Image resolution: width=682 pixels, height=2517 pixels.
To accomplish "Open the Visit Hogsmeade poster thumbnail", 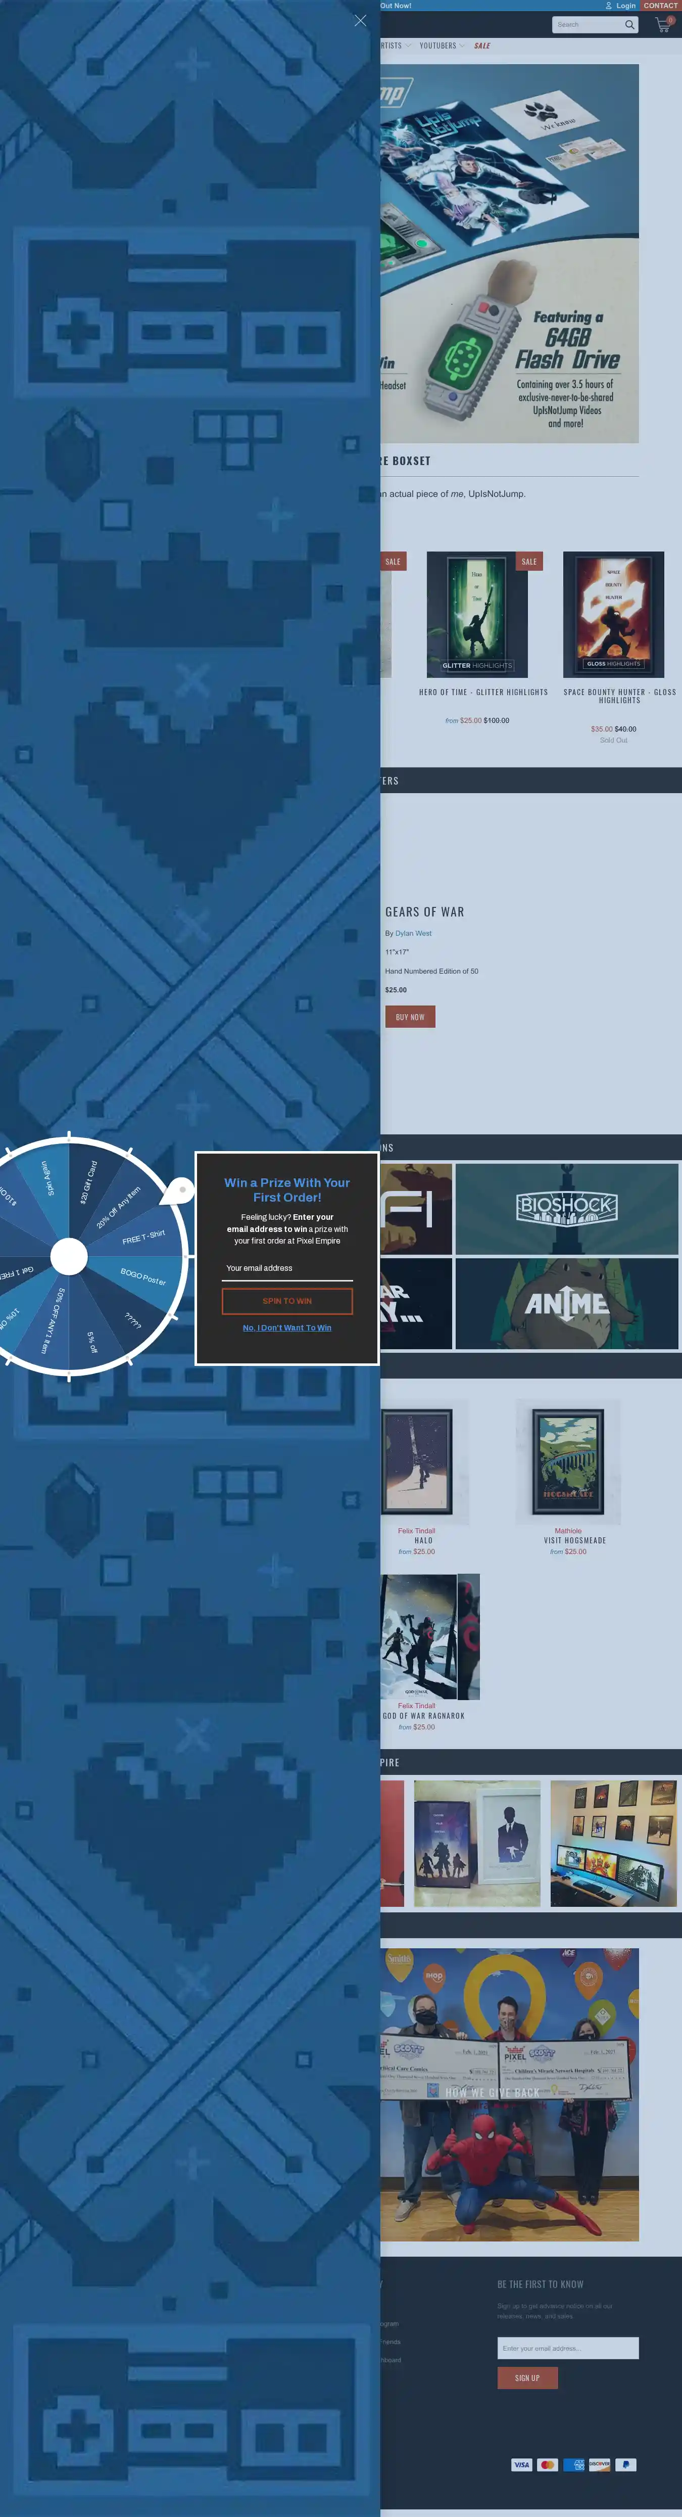I will pyautogui.click(x=568, y=1461).
